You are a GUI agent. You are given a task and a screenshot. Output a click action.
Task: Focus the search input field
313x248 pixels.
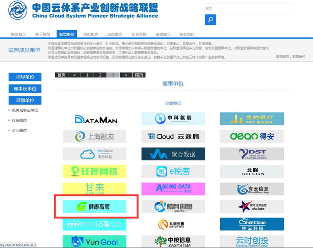click(250, 9)
